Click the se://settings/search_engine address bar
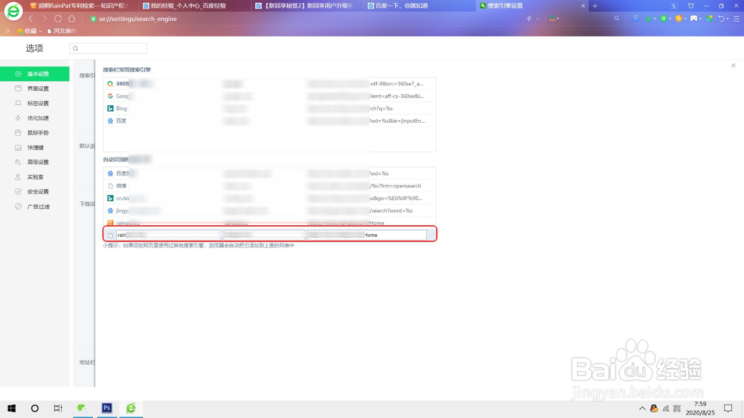Image resolution: width=744 pixels, height=418 pixels. (138, 19)
